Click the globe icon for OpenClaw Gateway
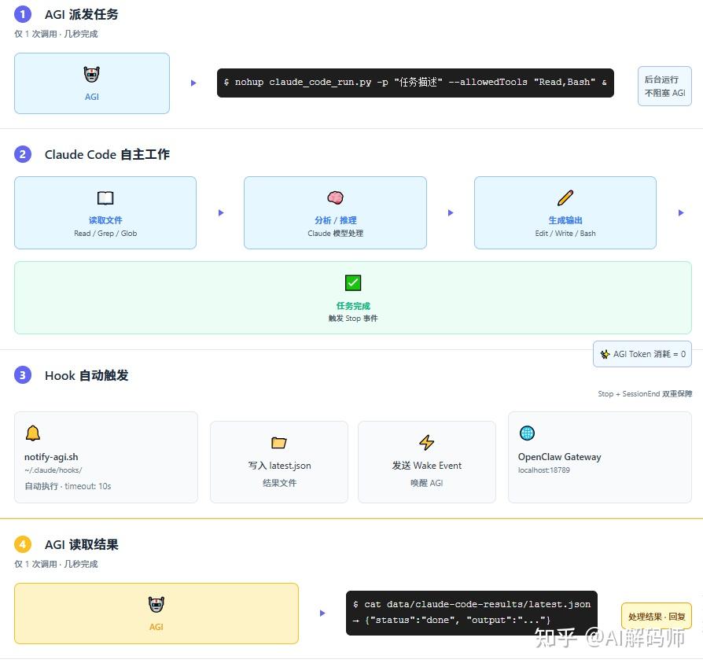Image resolution: width=703 pixels, height=667 pixels. [527, 433]
